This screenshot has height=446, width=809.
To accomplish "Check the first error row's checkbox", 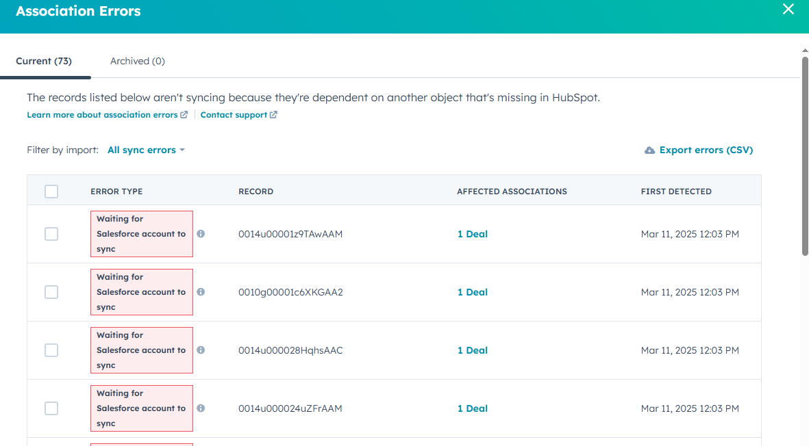I will (51, 234).
